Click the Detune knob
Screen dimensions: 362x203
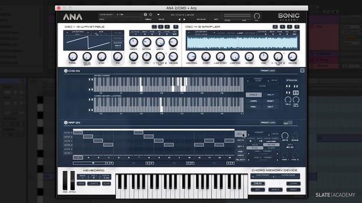coord(146,42)
